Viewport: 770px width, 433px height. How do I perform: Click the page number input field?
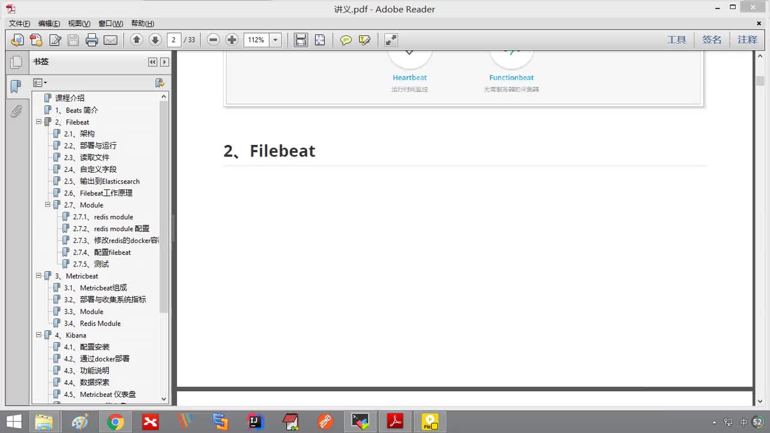174,40
